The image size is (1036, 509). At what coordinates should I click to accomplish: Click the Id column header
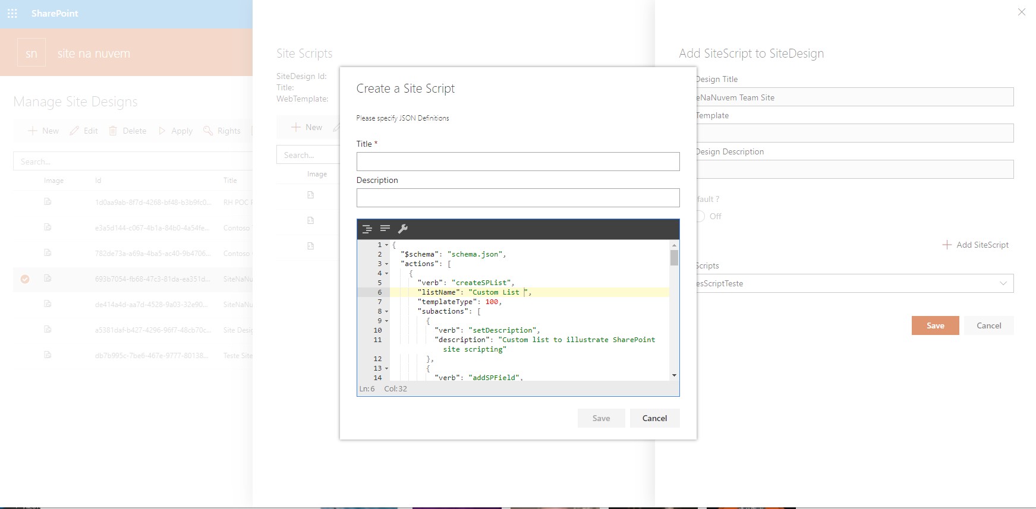pyautogui.click(x=98, y=181)
